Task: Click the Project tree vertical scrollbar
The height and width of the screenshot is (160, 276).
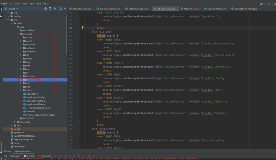Action: pos(67,35)
